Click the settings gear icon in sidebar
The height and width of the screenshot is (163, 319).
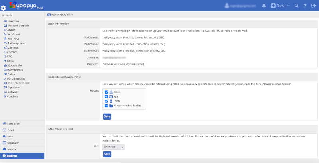[4, 8]
